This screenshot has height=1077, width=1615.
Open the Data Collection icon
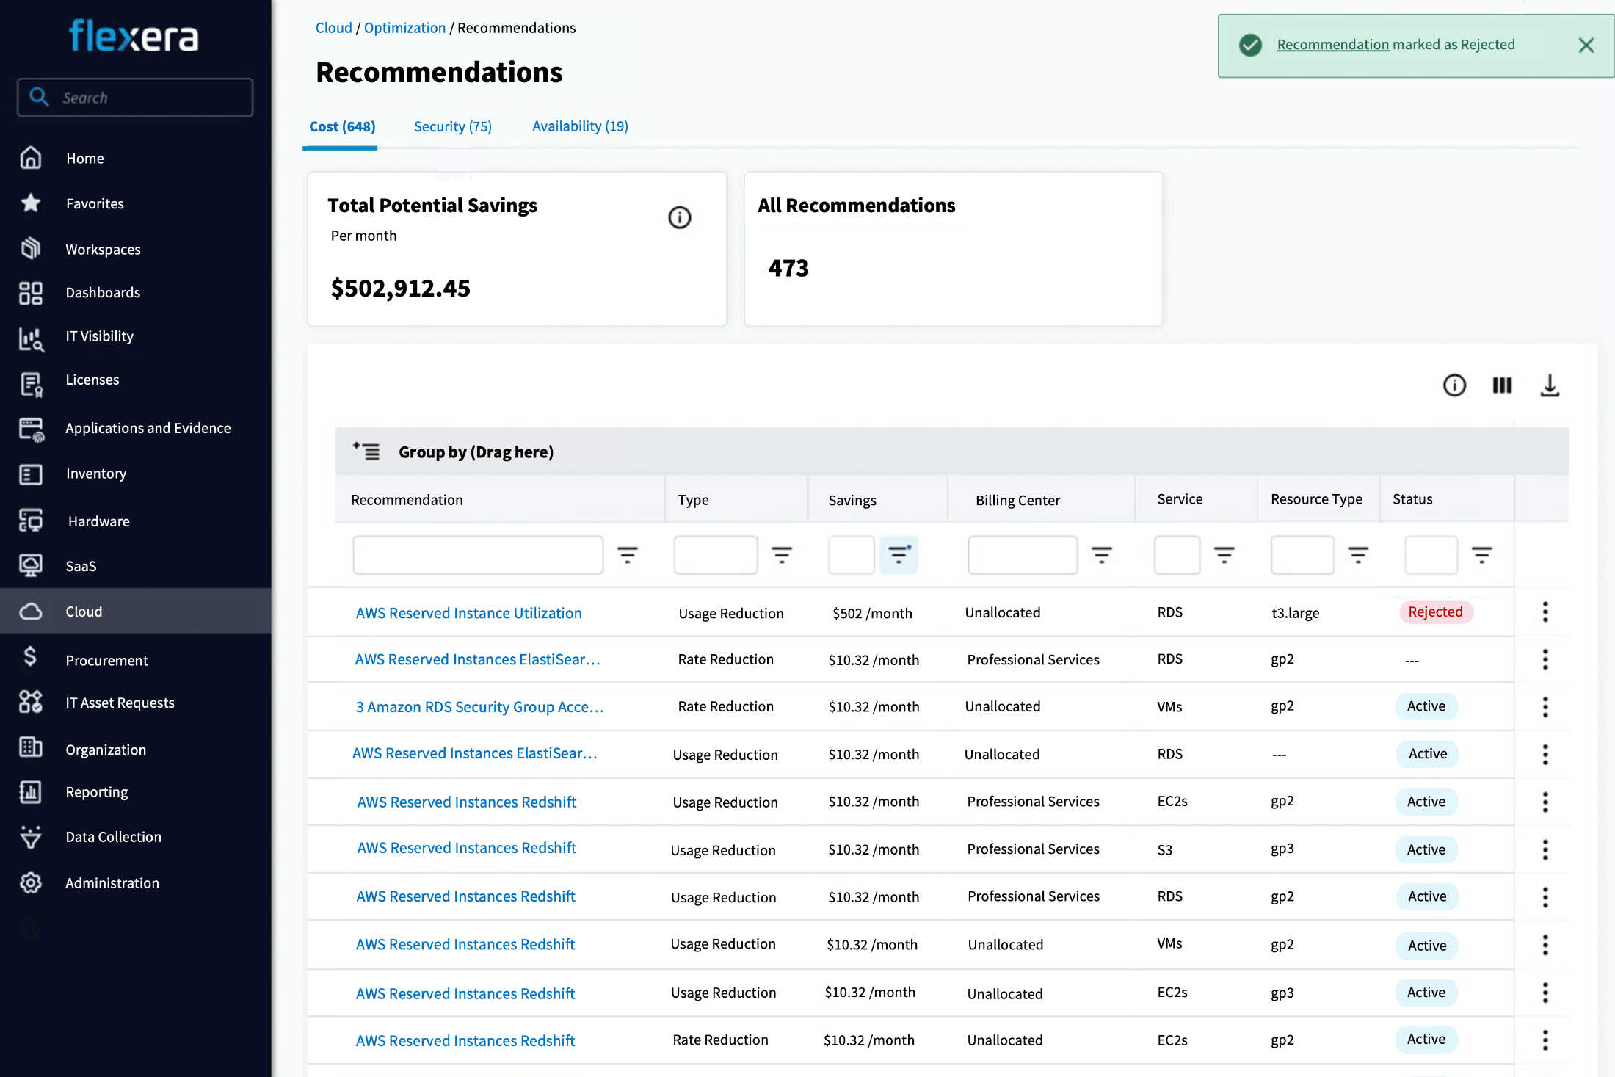tap(31, 837)
